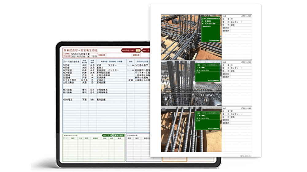Toggle the No.2 photo blackboard checkbox
This screenshot has height=172, width=307.
tap(242, 62)
